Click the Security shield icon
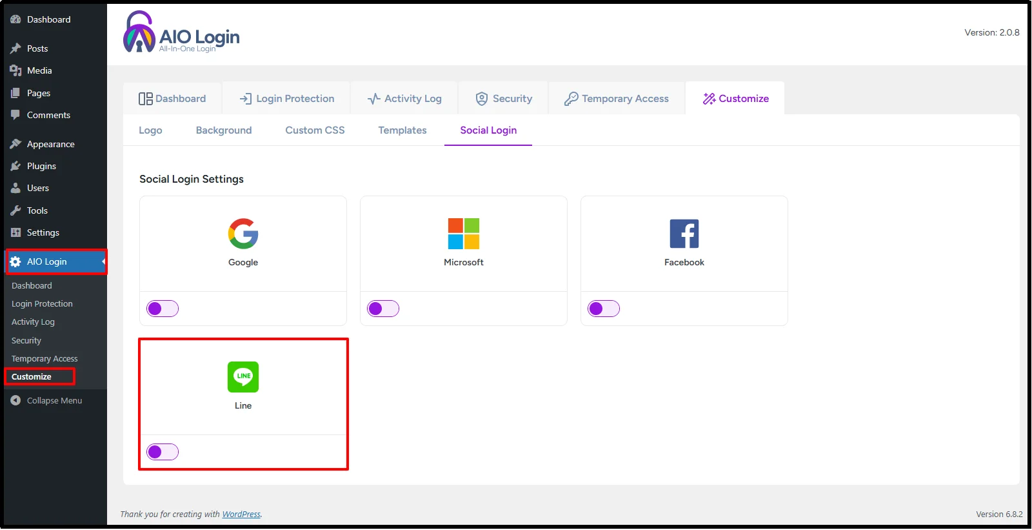 pyautogui.click(x=482, y=99)
